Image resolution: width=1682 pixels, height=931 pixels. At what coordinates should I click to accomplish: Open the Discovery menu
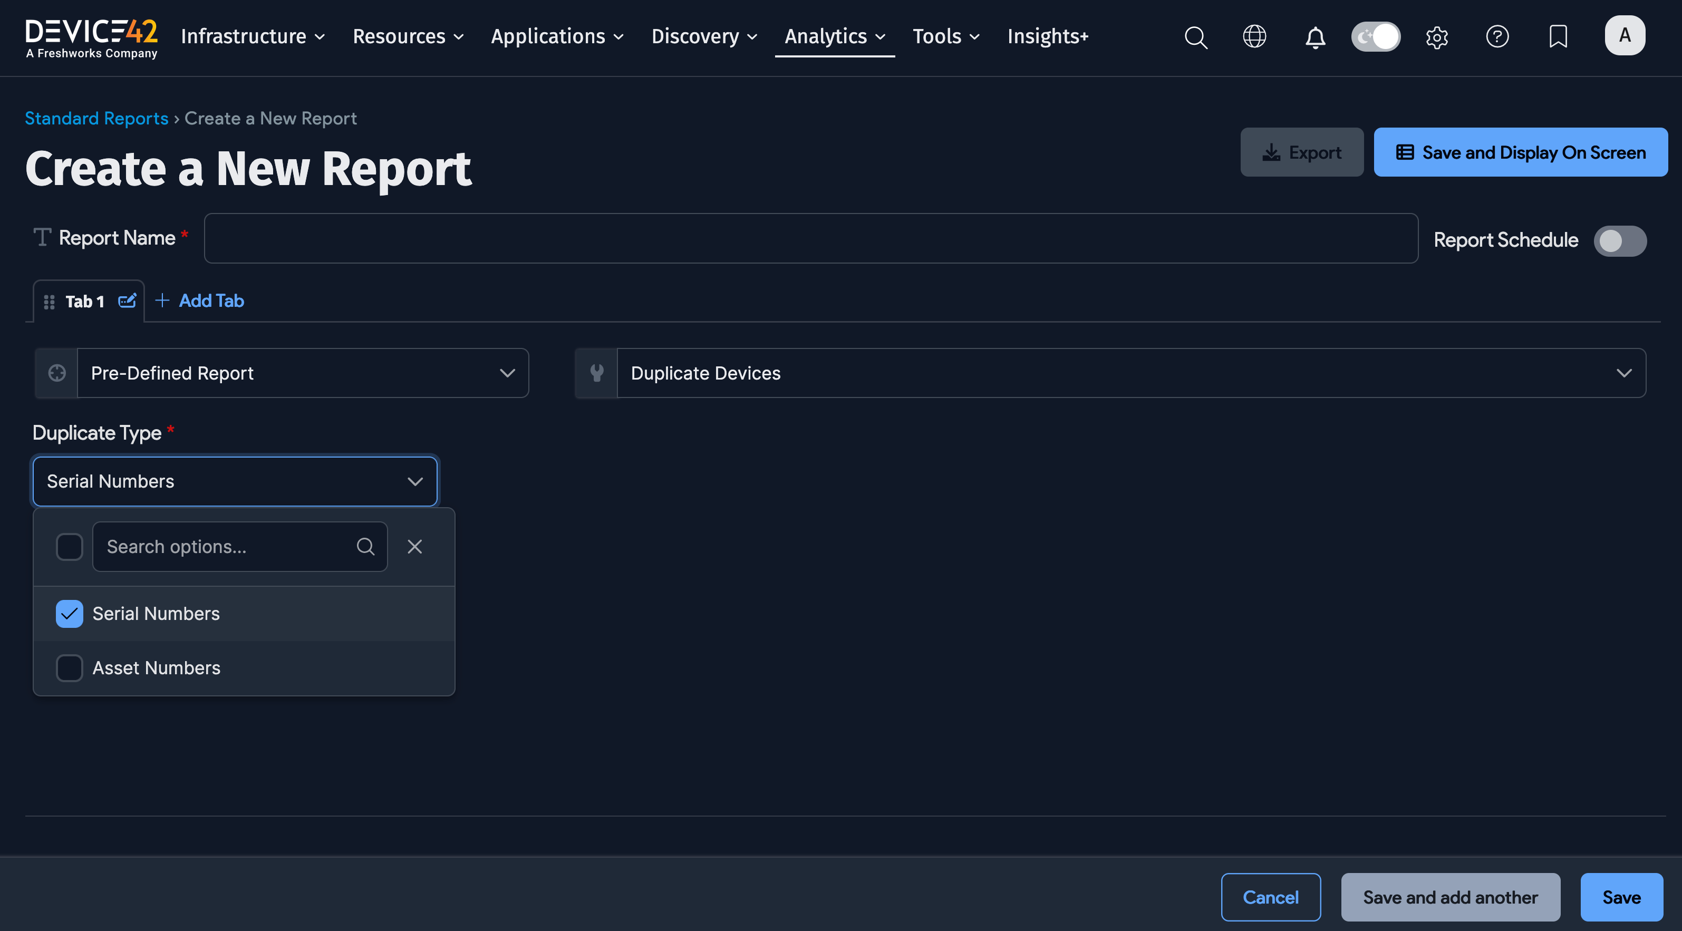point(704,36)
